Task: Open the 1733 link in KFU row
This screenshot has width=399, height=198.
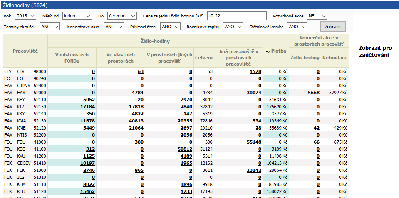Action: pos(186,191)
